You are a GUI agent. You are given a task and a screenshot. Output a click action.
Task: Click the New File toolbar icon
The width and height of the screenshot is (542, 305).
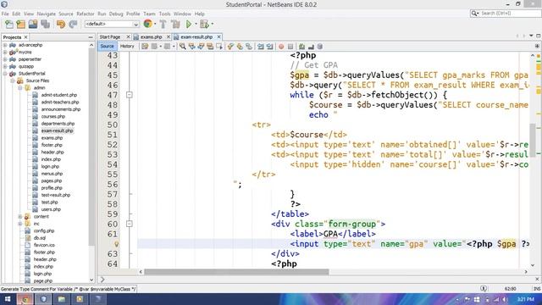tap(9, 25)
